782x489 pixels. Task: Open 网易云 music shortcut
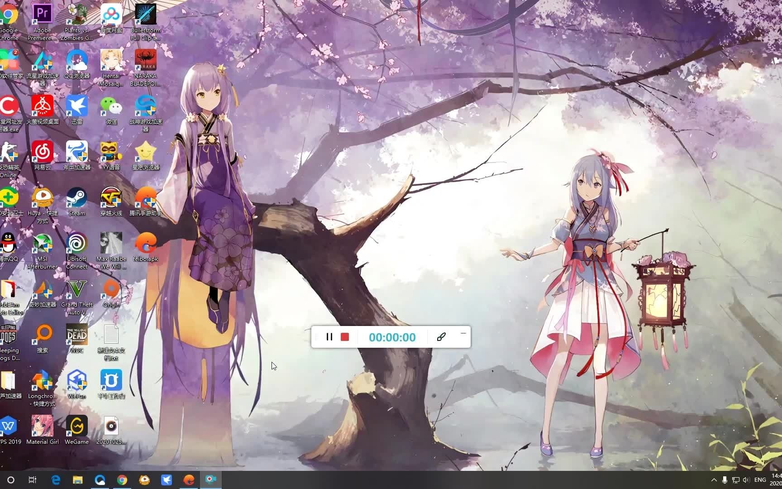43,155
